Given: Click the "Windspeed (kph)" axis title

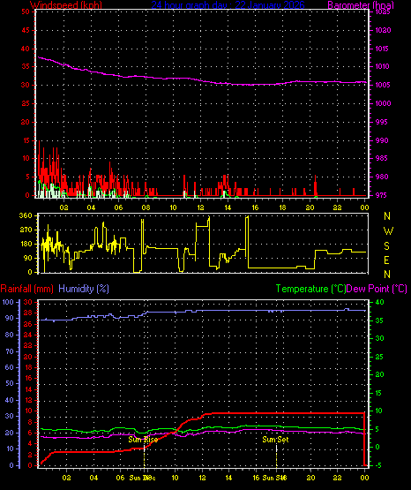Looking at the screenshot, I should point(66,5).
